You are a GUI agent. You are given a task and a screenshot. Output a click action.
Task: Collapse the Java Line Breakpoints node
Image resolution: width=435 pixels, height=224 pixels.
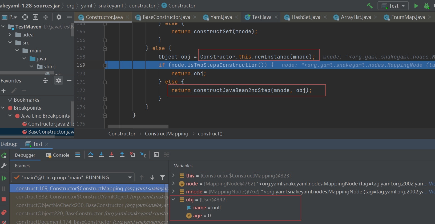pyautogui.click(x=10, y=116)
